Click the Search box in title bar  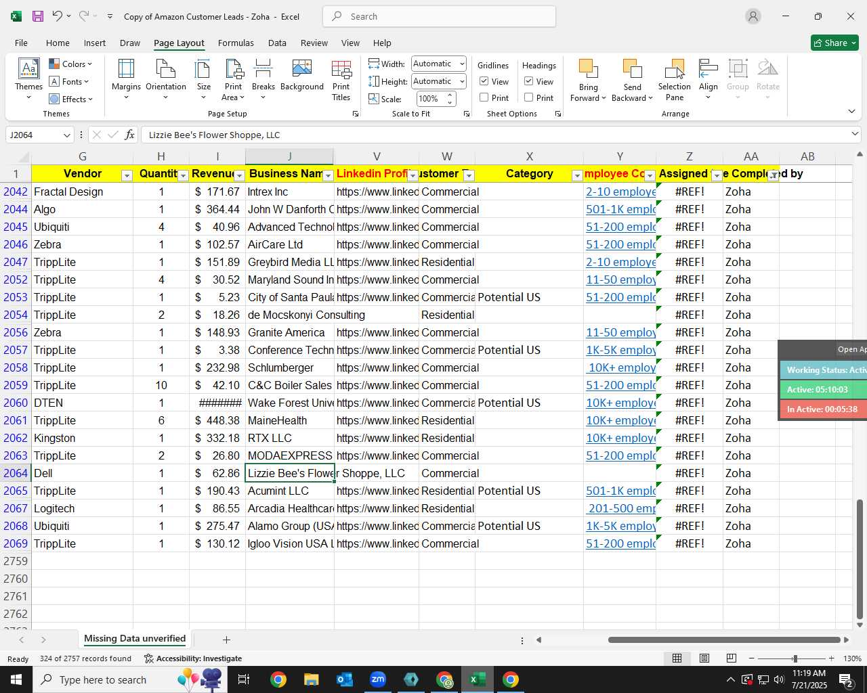(x=440, y=16)
